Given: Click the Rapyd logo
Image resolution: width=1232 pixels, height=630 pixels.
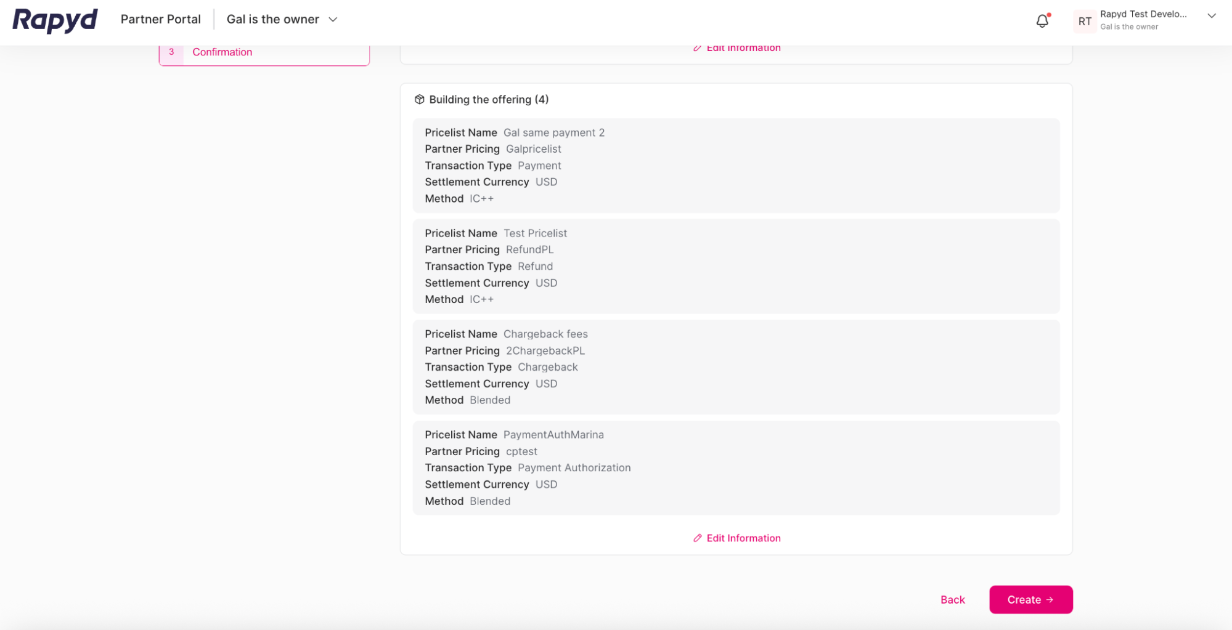Looking at the screenshot, I should click(x=54, y=20).
